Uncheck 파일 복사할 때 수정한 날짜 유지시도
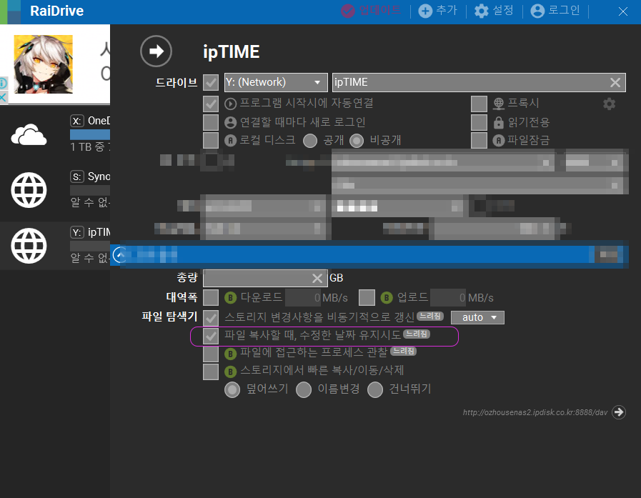This screenshot has height=498, width=641. point(211,336)
